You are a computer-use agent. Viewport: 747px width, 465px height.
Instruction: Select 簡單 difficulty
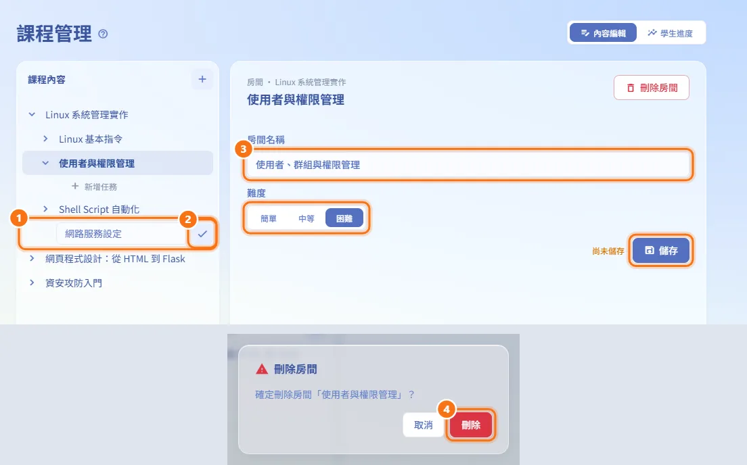click(268, 218)
